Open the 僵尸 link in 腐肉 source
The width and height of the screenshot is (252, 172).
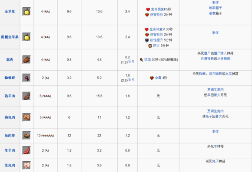point(207,53)
